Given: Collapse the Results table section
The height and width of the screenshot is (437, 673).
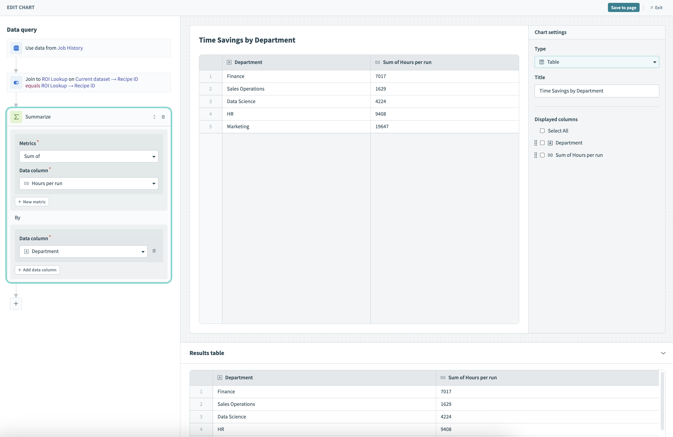Looking at the screenshot, I should [664, 353].
